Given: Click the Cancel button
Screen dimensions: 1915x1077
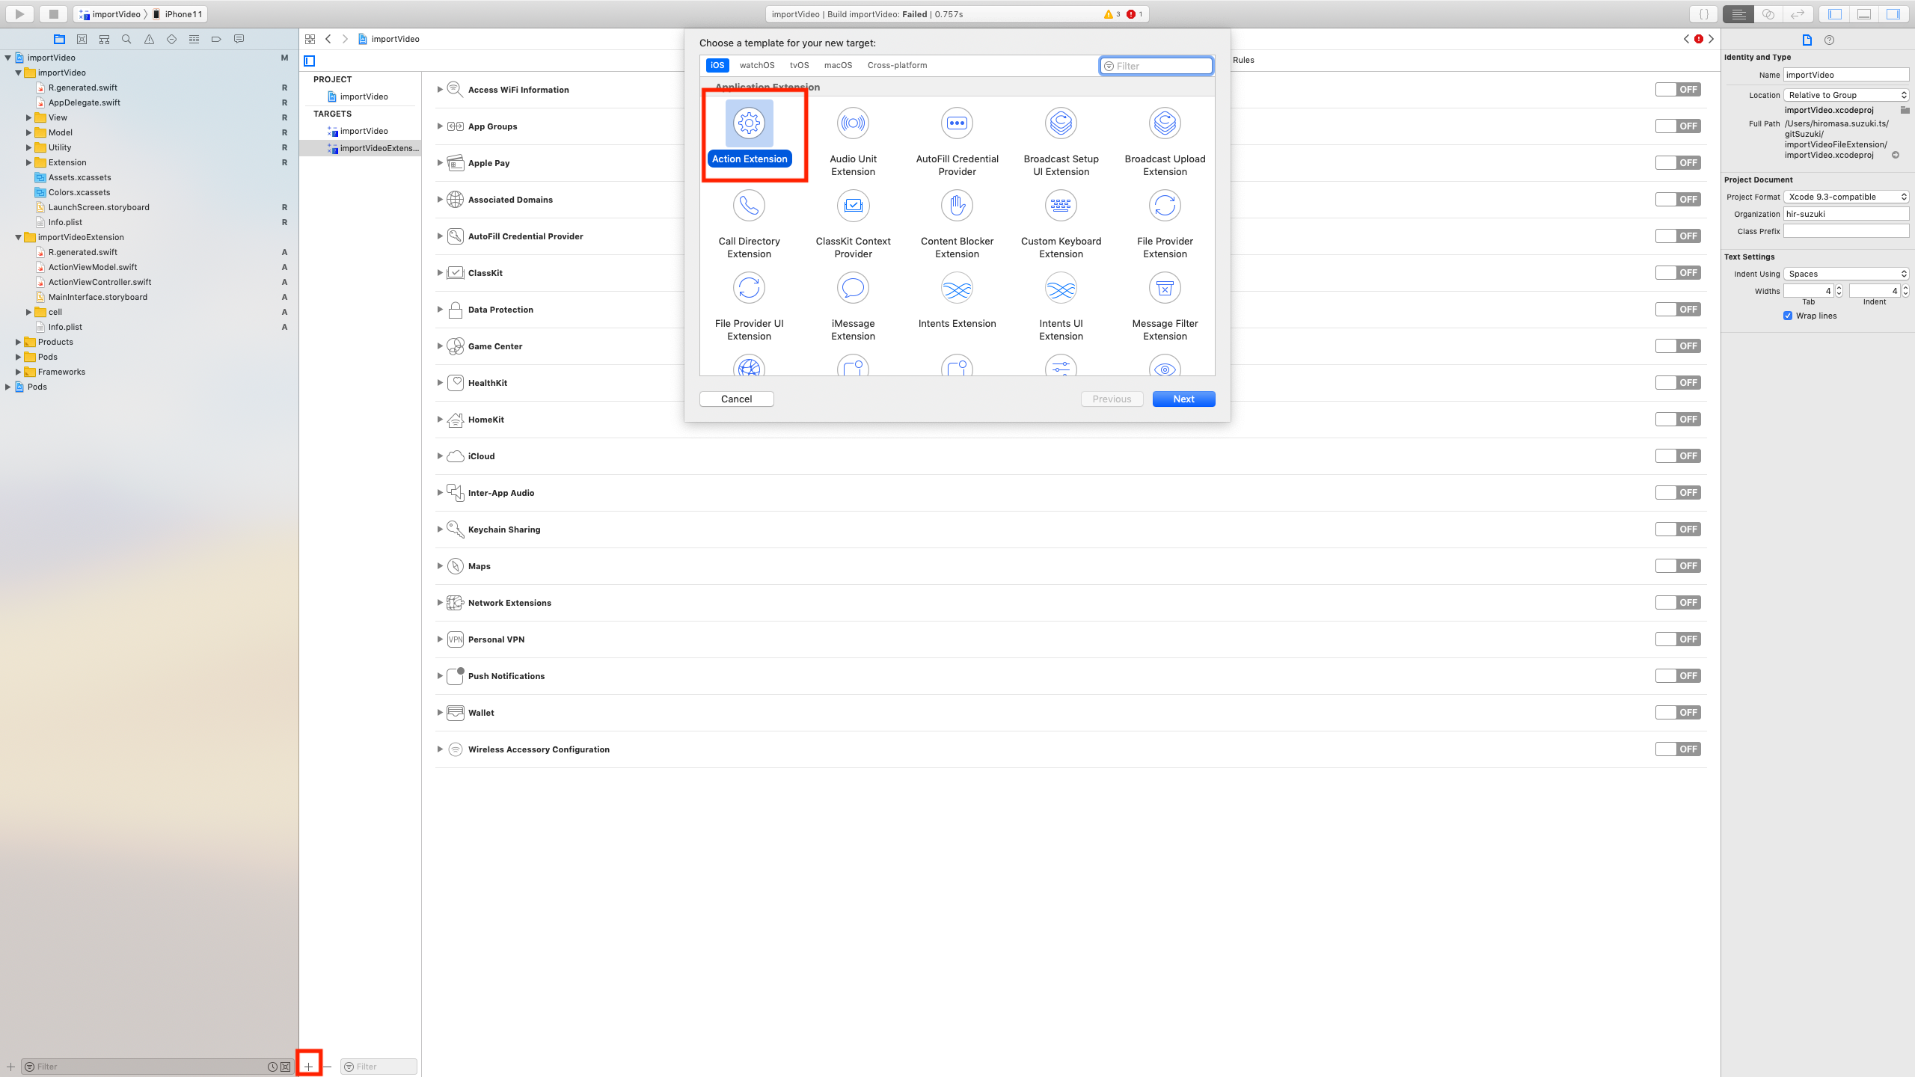Looking at the screenshot, I should pyautogui.click(x=736, y=399).
